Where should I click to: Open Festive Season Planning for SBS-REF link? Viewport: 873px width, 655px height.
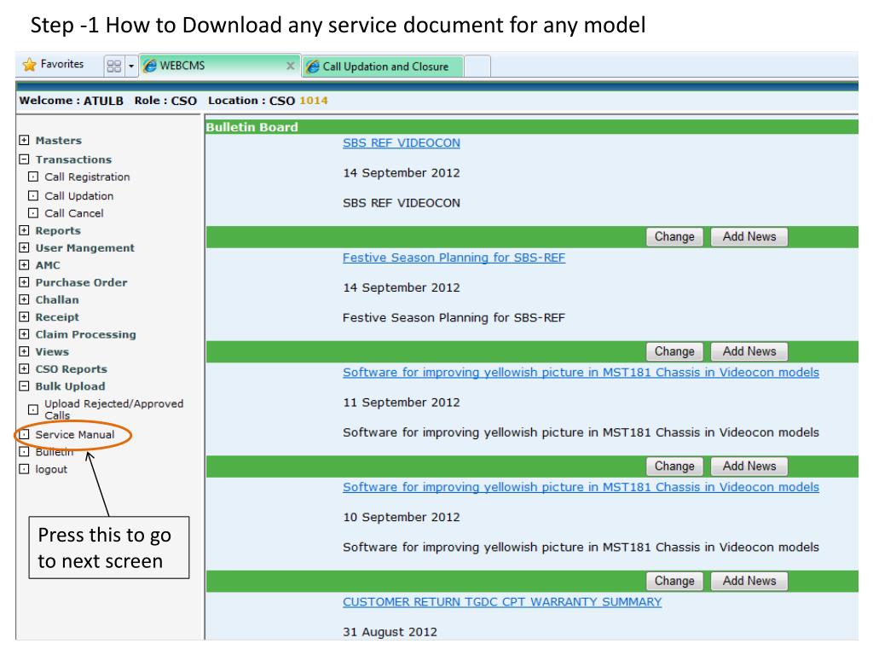(x=454, y=258)
